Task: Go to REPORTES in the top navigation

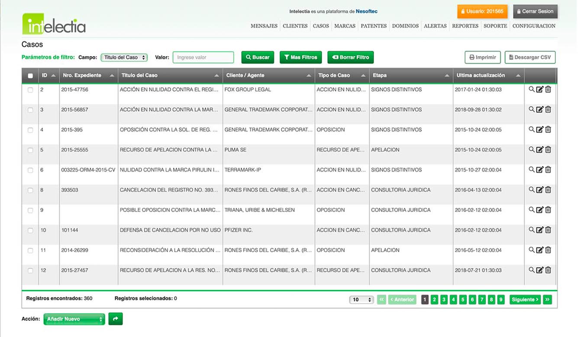Action: coord(465,26)
